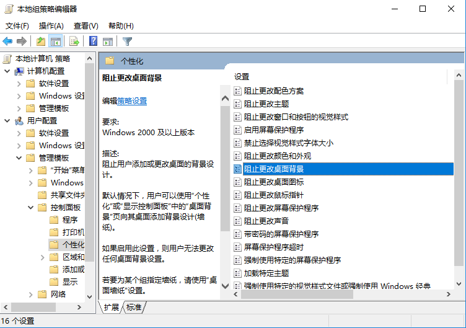466x328 pixels.
Task: Click the Export list toolbar icon
Action: [74, 41]
